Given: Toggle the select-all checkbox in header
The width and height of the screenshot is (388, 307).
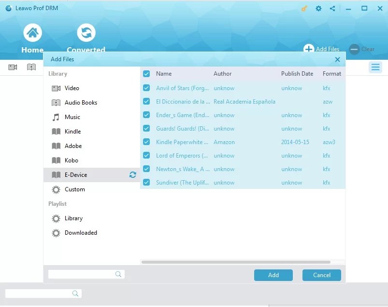Looking at the screenshot, I should click(x=146, y=74).
